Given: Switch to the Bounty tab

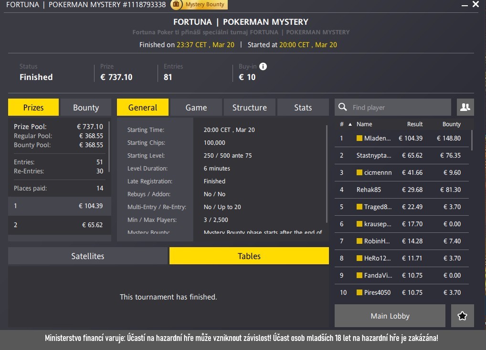Looking at the screenshot, I should coord(86,107).
